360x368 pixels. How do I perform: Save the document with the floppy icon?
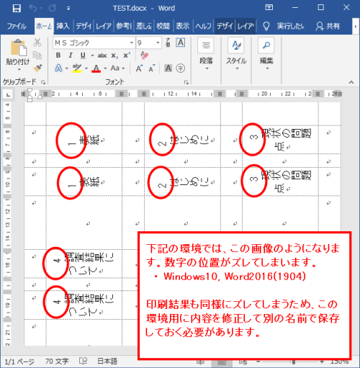17,8
